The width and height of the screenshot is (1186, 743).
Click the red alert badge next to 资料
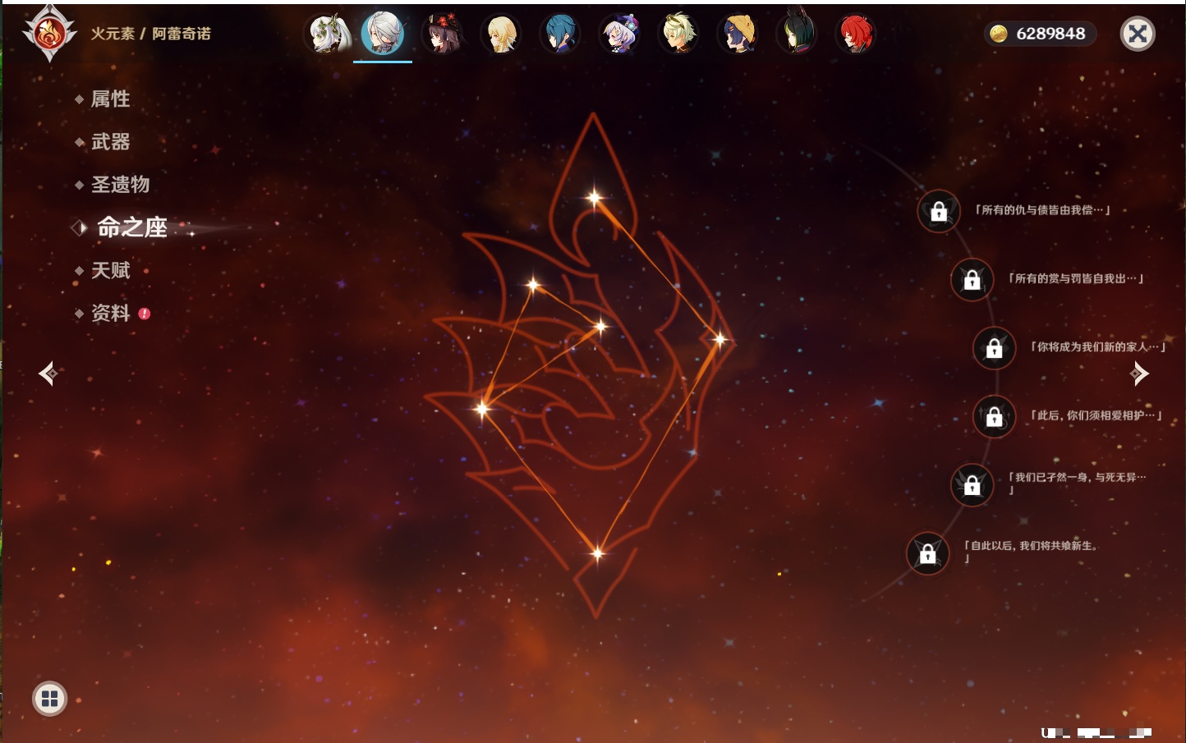tap(145, 314)
